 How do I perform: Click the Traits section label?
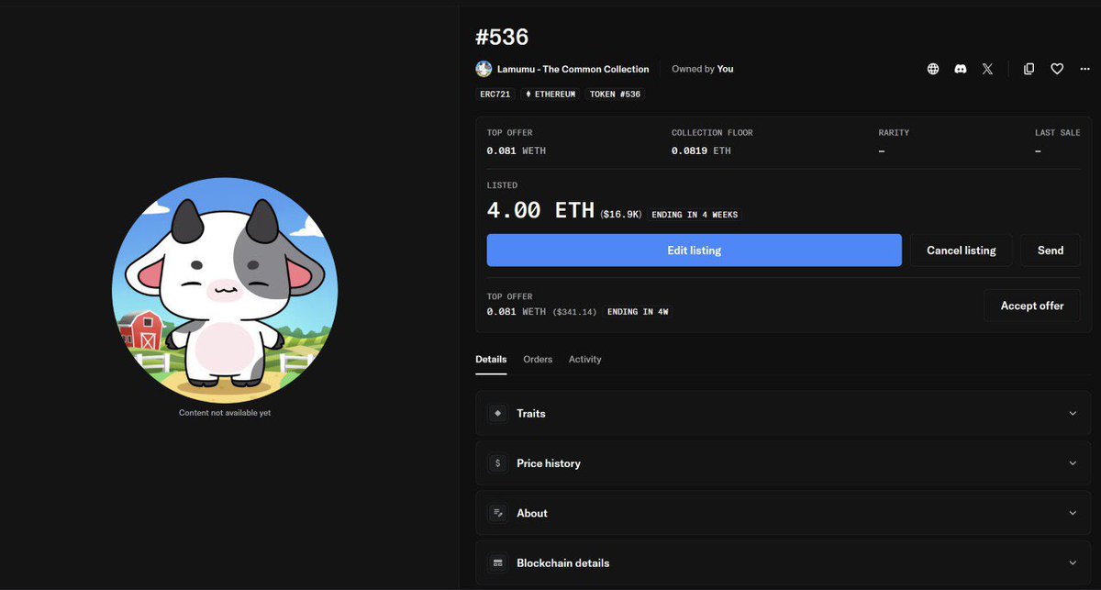(531, 414)
